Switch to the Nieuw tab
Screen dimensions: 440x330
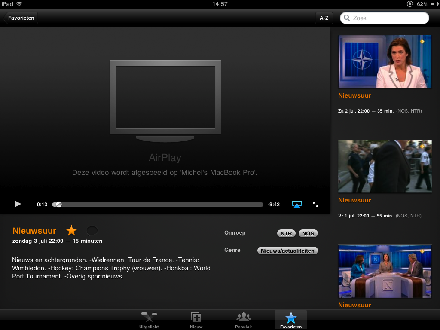196,320
